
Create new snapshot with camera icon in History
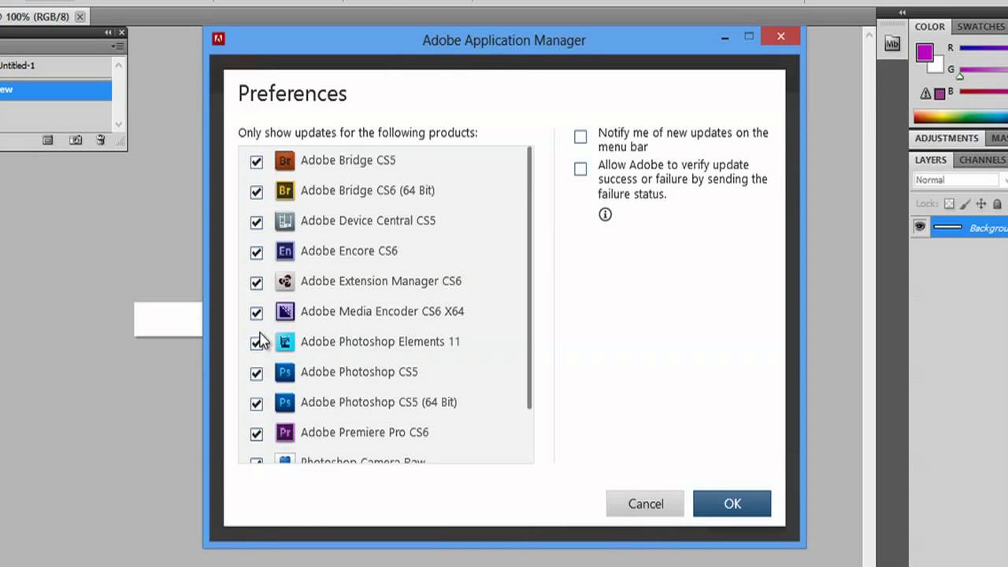coord(76,140)
